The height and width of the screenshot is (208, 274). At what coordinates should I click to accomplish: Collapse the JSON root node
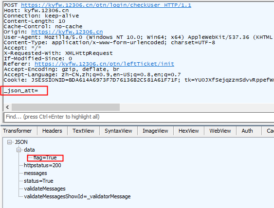coord(9,142)
